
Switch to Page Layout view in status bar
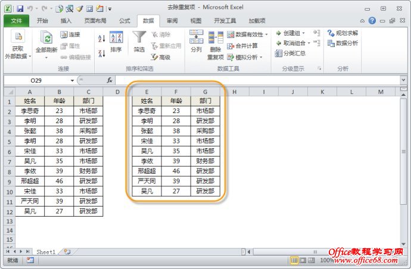[304, 261]
